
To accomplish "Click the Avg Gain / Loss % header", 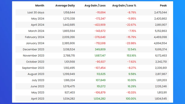I will tap(124, 5).
